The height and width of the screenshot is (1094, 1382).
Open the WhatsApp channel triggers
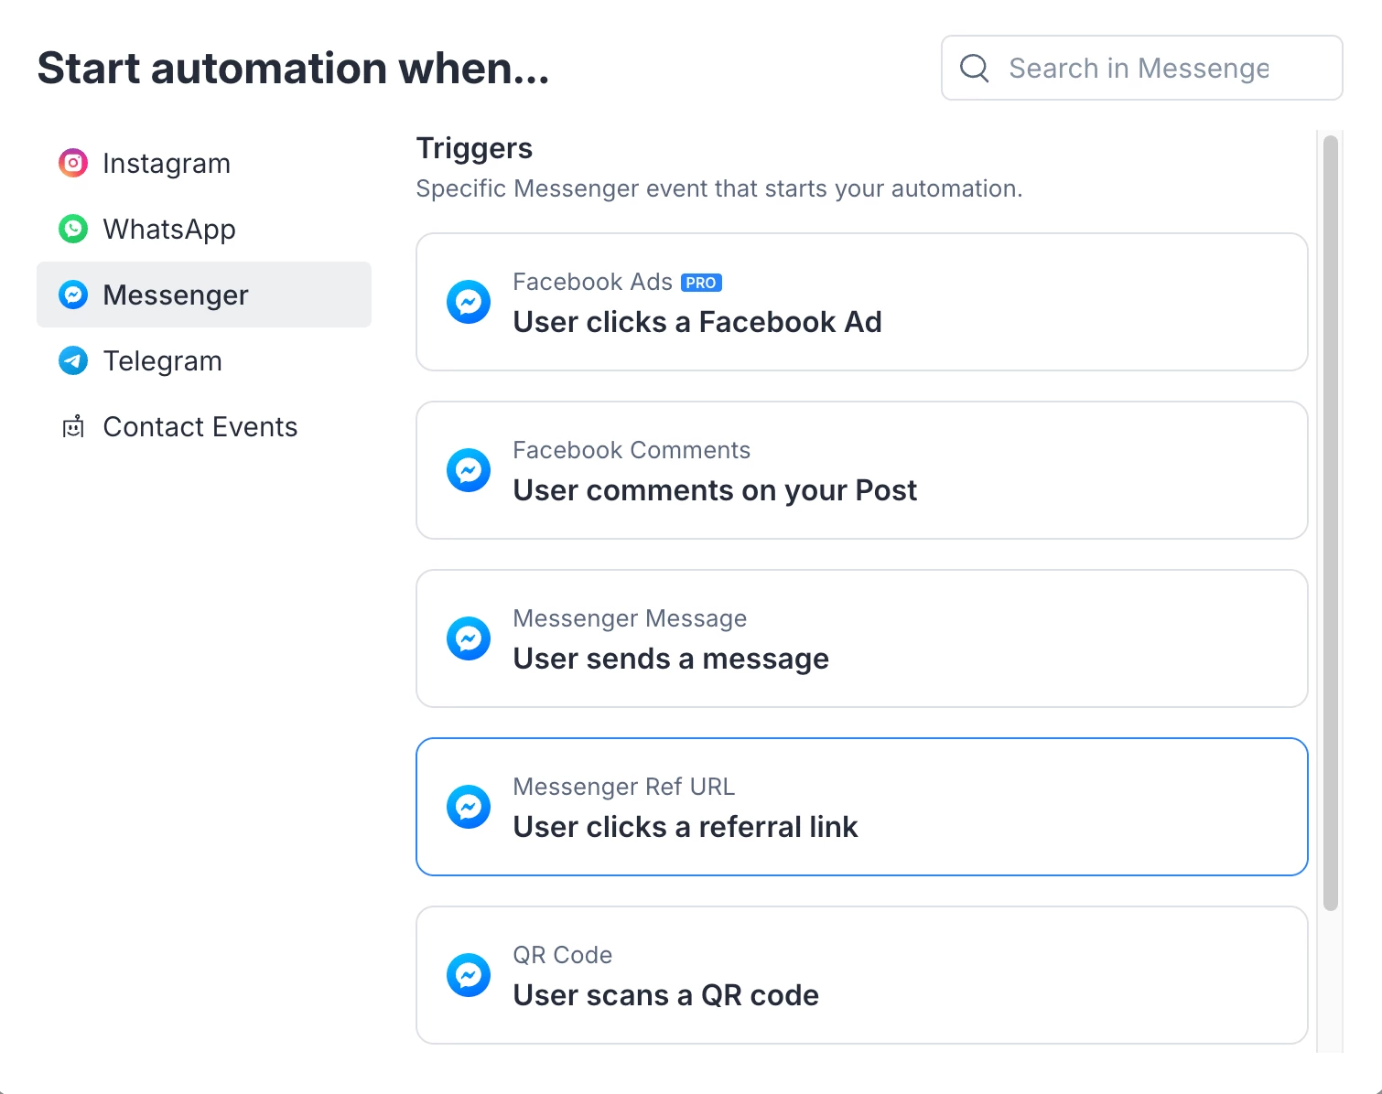(x=169, y=230)
